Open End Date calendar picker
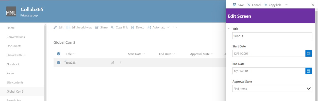Viewport: 318px width, 101px height. tap(309, 71)
